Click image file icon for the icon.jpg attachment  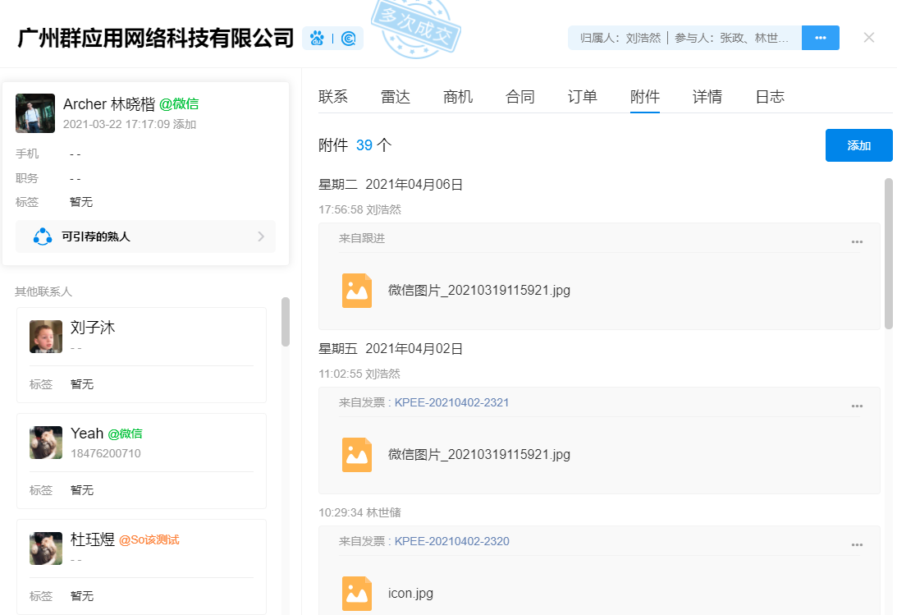[357, 594]
